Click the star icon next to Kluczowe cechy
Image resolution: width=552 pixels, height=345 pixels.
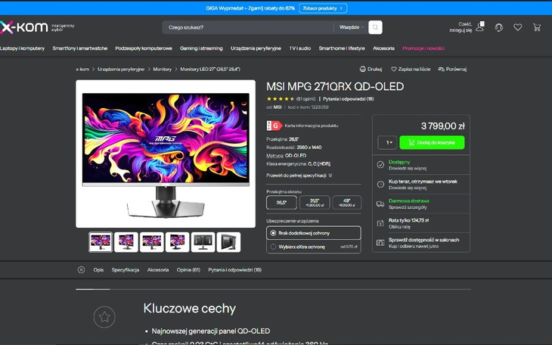(104, 317)
